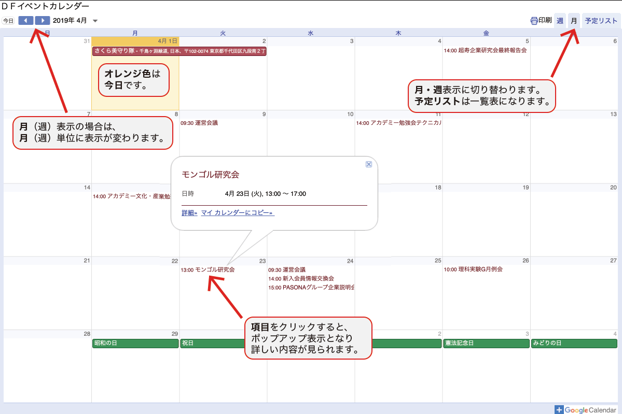Switch to the 予定リスト agenda tab
This screenshot has height=414, width=622.
(x=601, y=21)
